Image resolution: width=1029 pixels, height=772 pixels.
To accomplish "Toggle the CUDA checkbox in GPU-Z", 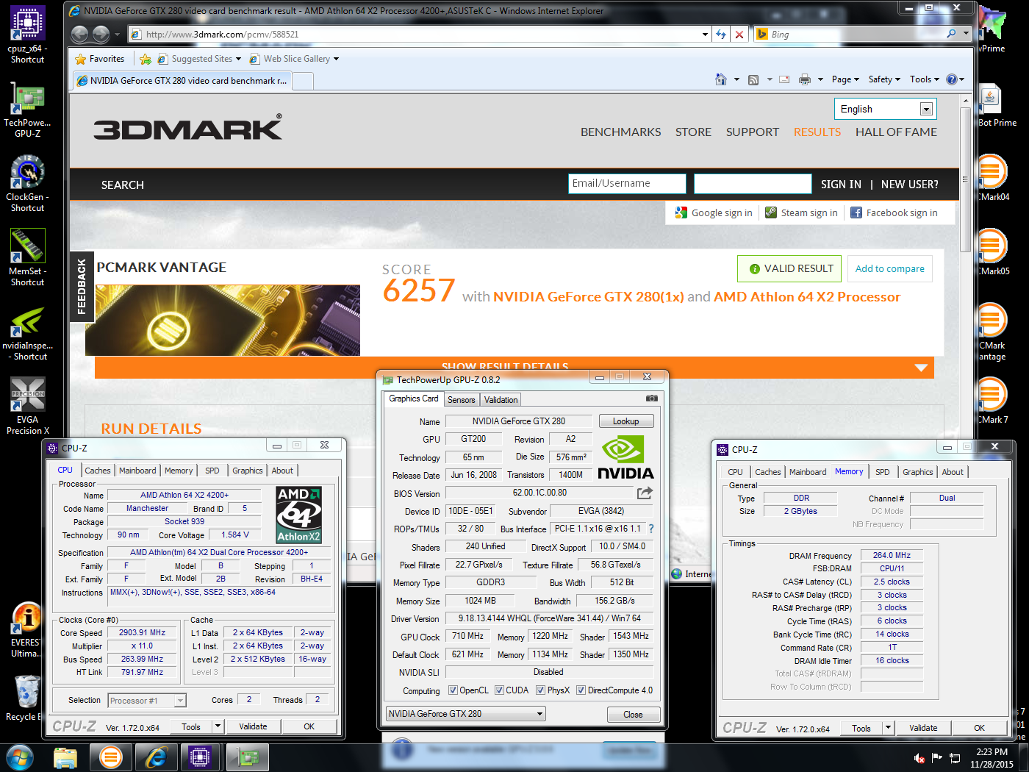I will click(499, 690).
